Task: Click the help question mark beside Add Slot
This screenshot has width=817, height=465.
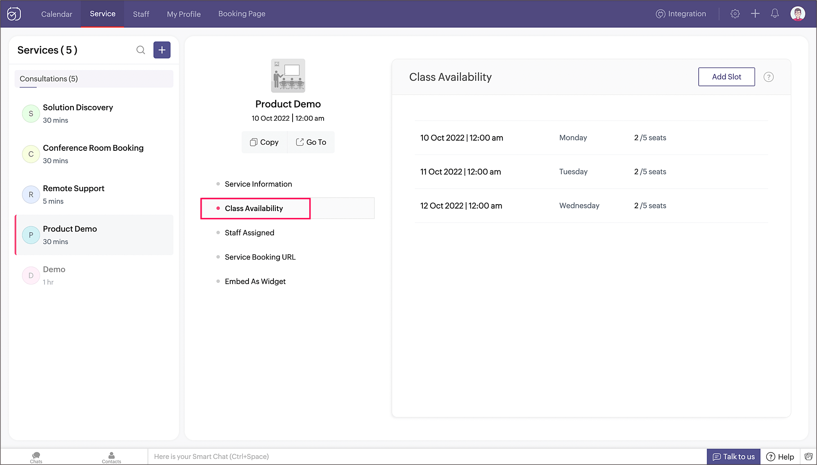Action: (768, 77)
